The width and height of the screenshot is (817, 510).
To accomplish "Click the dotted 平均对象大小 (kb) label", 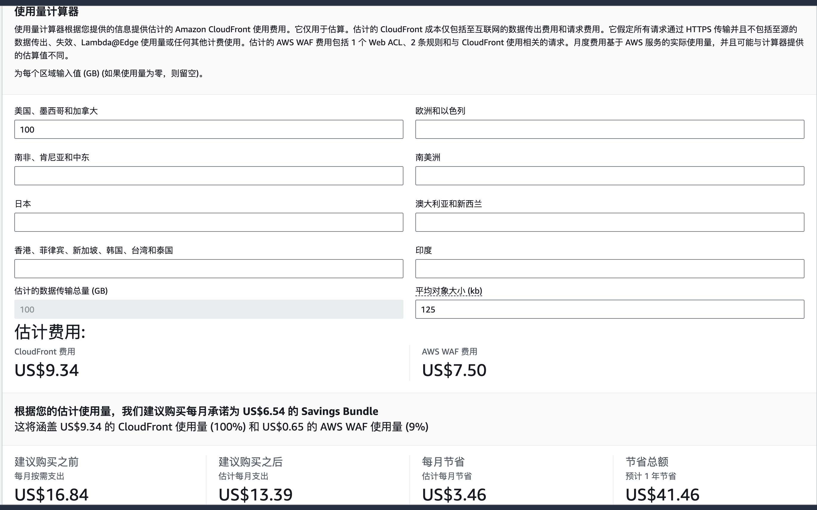I will (448, 291).
